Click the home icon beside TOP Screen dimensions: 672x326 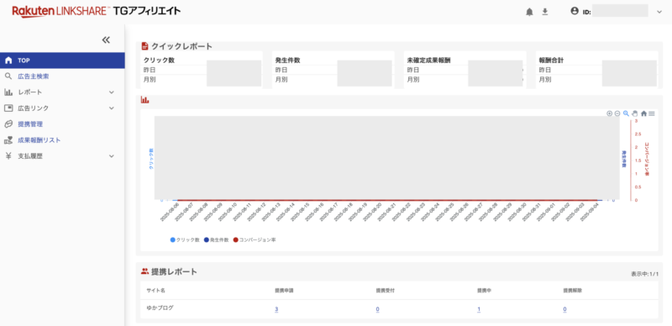tap(8, 60)
